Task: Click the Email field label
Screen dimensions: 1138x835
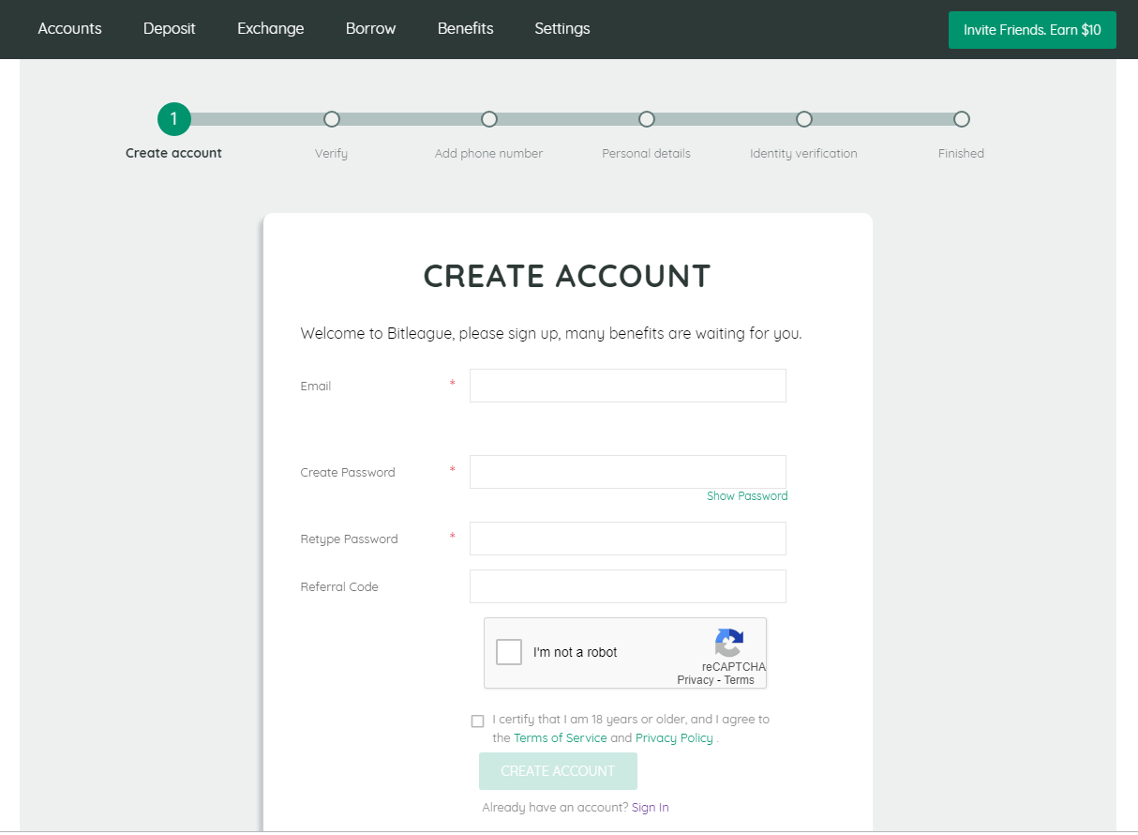Action: pyautogui.click(x=316, y=386)
